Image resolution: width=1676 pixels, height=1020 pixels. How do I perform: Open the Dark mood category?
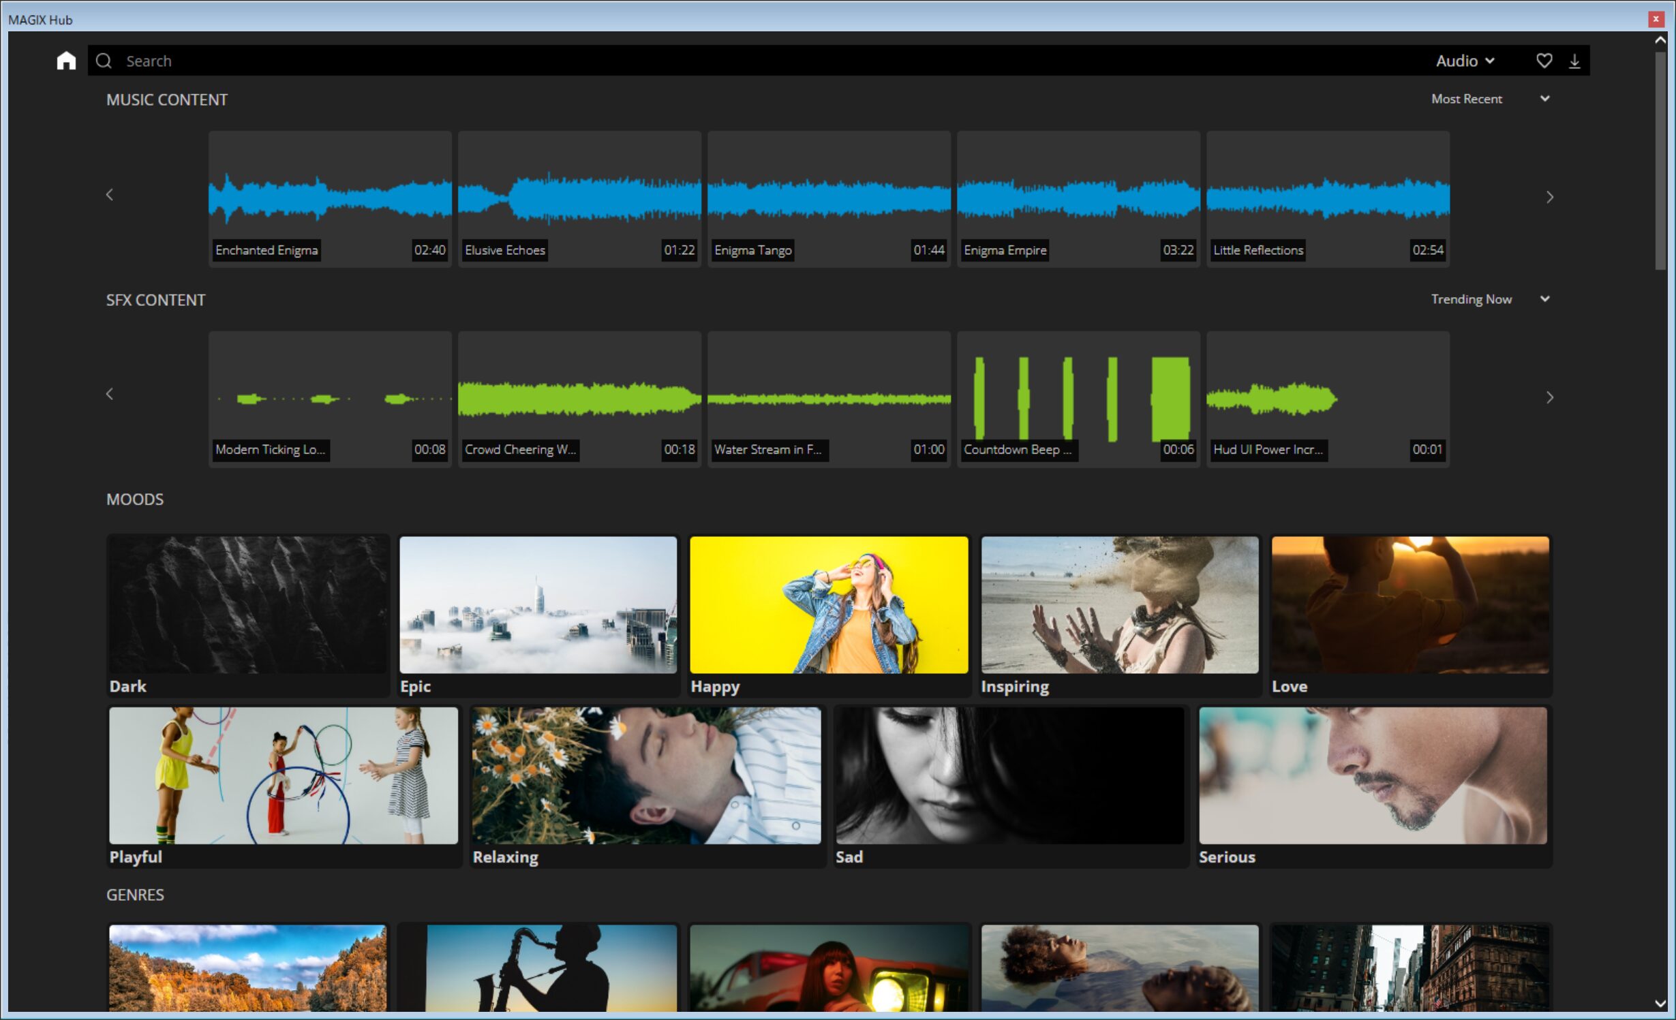248,615
